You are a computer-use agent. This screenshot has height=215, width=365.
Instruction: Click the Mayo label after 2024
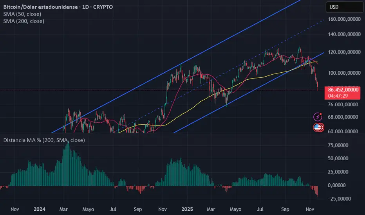[88, 209]
